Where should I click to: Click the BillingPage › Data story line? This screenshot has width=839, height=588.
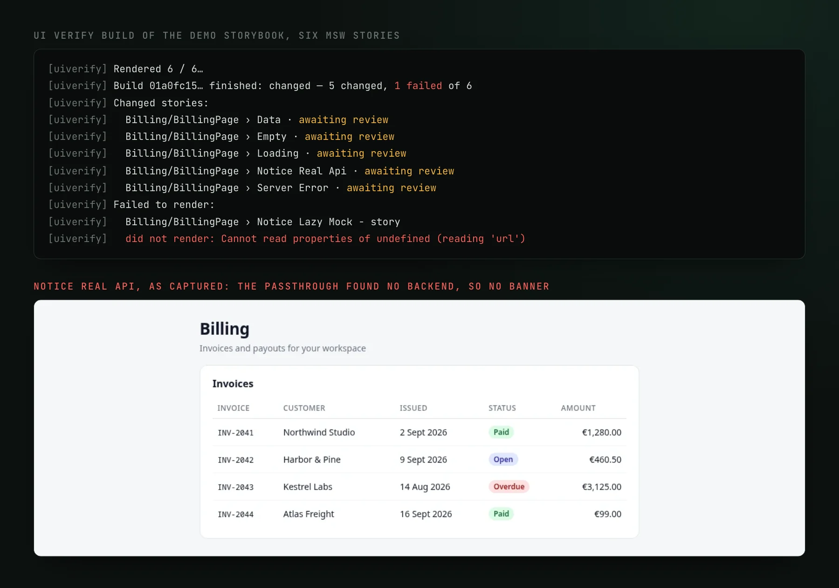point(218,120)
